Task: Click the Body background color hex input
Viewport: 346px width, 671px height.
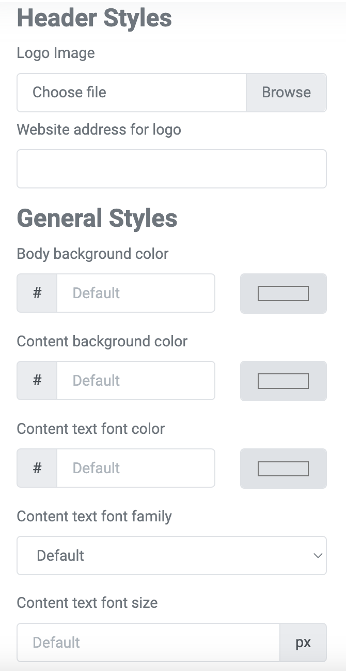Action: pos(136,293)
